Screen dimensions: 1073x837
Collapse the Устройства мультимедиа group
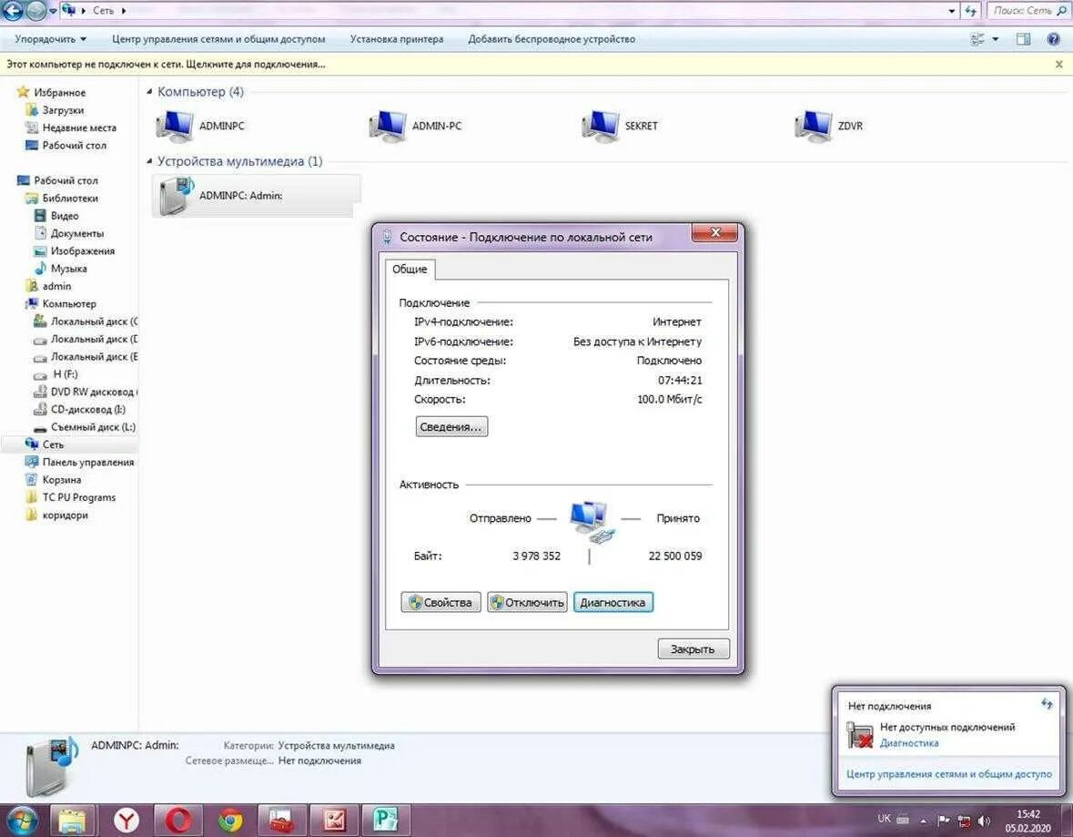150,162
